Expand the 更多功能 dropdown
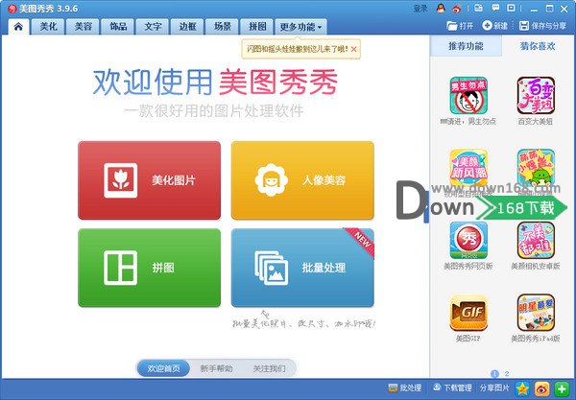The height and width of the screenshot is (400, 576). tap(300, 27)
